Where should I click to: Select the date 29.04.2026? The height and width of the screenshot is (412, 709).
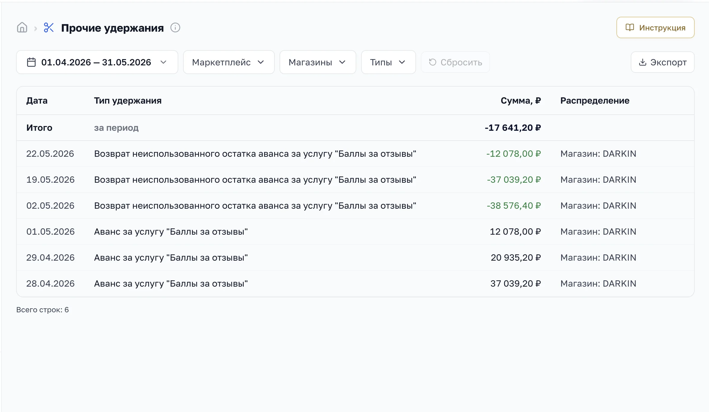(x=50, y=258)
